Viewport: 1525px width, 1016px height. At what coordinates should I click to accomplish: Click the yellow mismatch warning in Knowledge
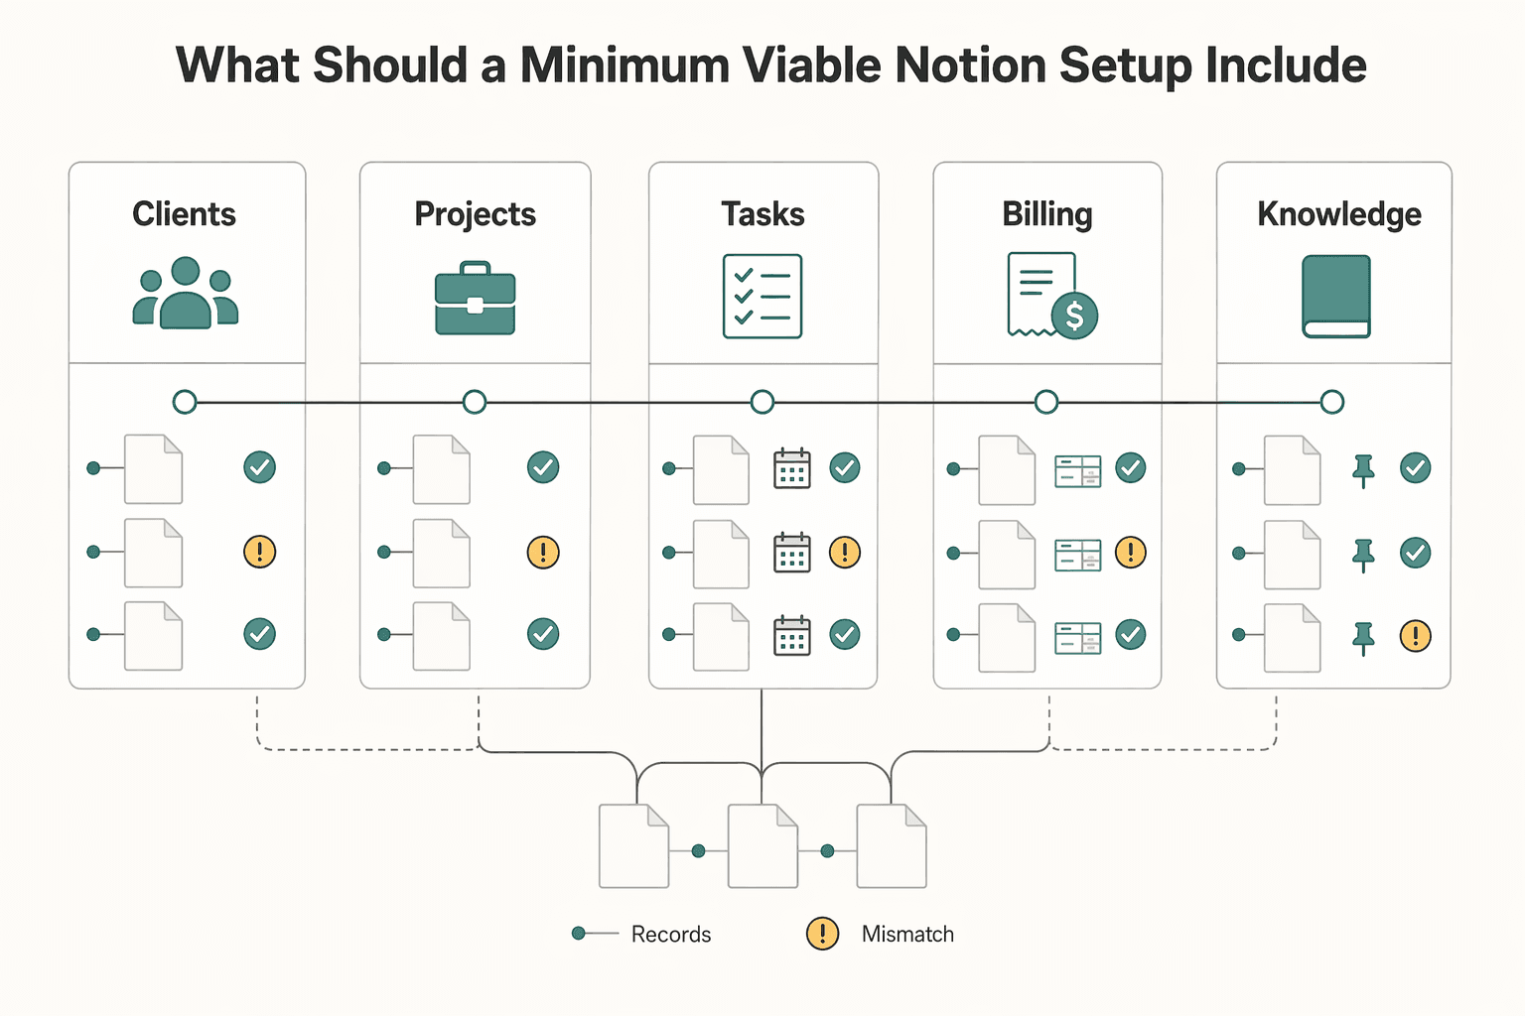click(1416, 635)
